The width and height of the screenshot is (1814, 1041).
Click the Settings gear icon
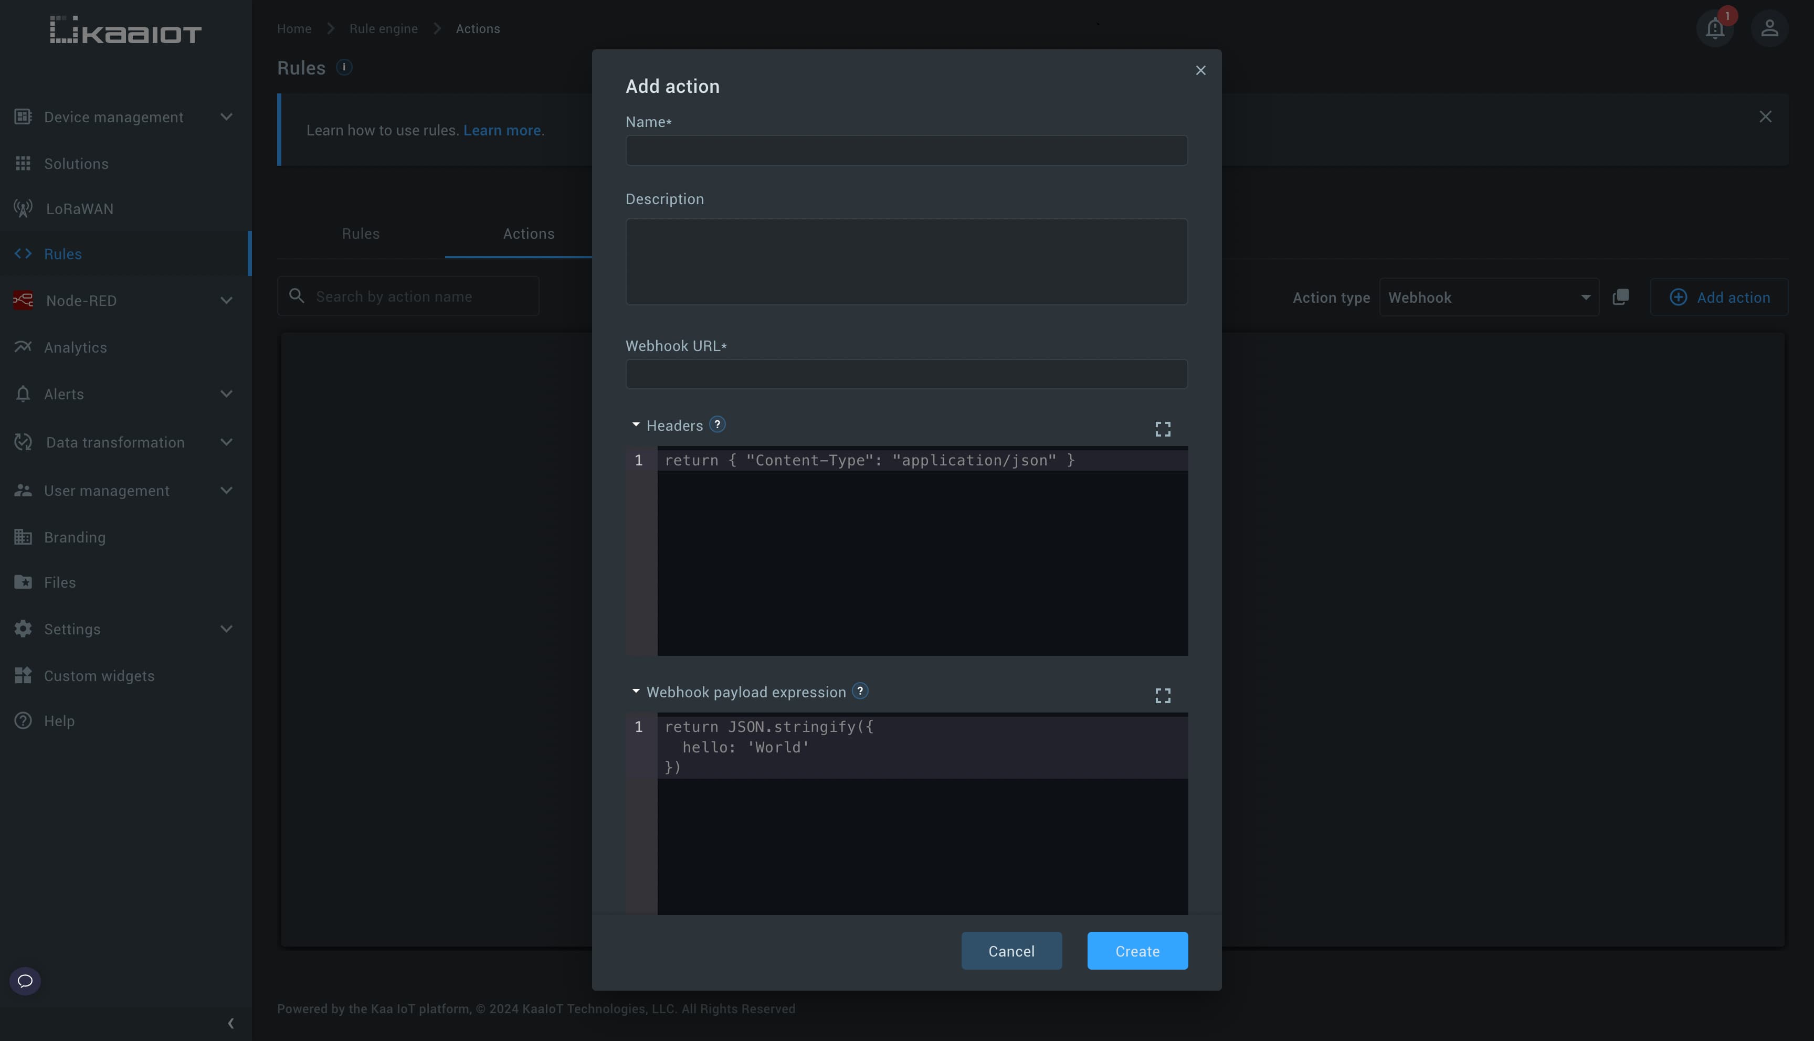[23, 629]
